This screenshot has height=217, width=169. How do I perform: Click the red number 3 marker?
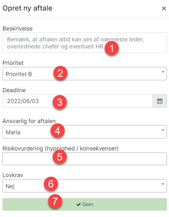click(60, 102)
